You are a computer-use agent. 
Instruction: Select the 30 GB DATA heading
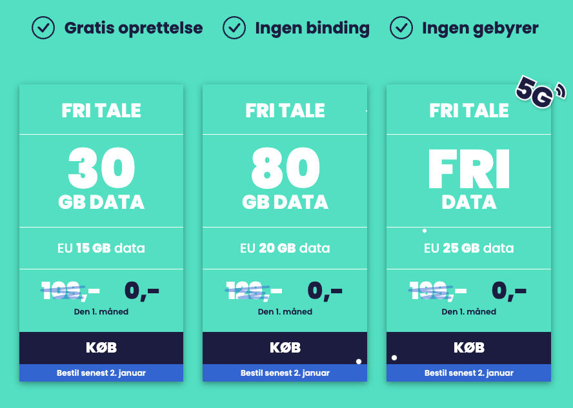(101, 179)
